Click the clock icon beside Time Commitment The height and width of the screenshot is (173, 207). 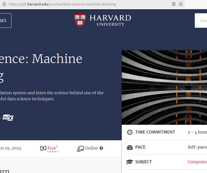[130, 132]
